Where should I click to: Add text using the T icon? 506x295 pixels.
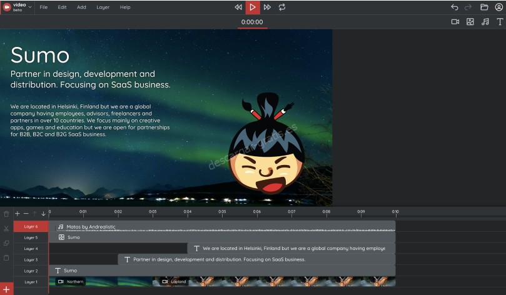(x=500, y=22)
